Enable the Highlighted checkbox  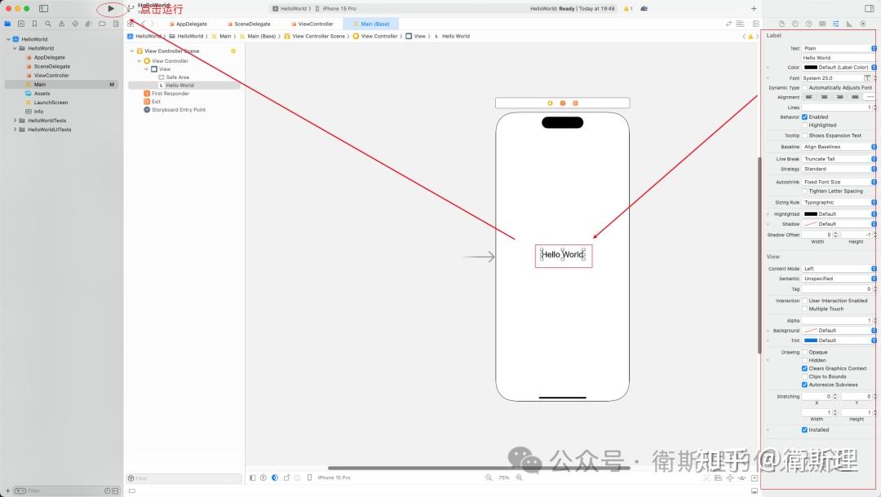point(804,125)
